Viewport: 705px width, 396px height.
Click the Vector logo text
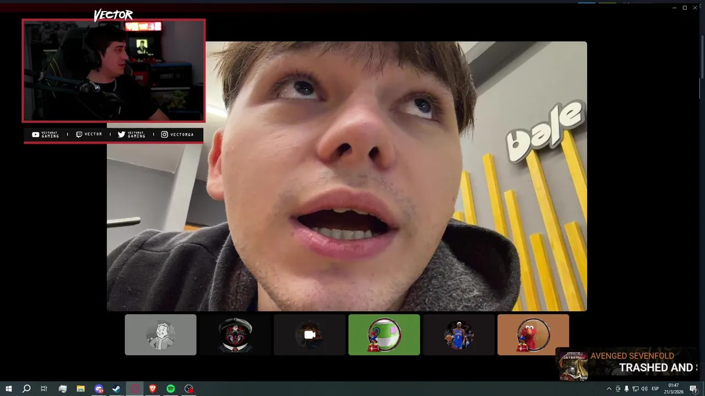point(113,15)
